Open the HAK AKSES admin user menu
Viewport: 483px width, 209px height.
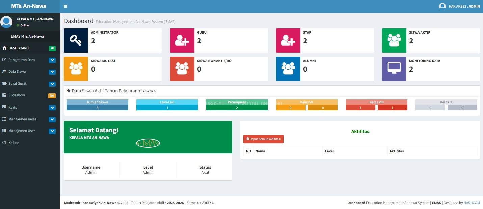(x=459, y=6)
